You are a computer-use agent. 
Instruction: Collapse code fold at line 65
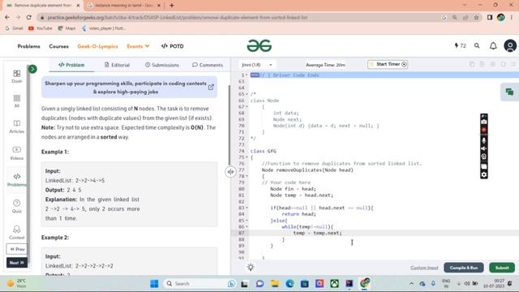click(x=247, y=94)
